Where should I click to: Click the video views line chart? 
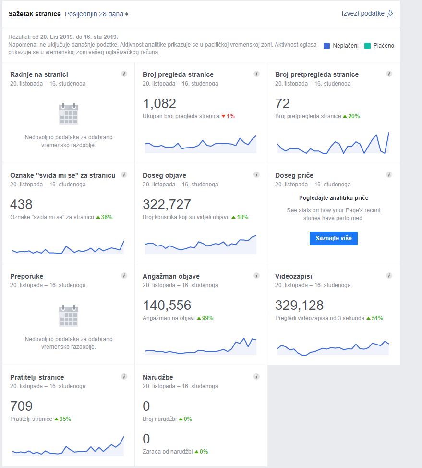[x=333, y=348]
